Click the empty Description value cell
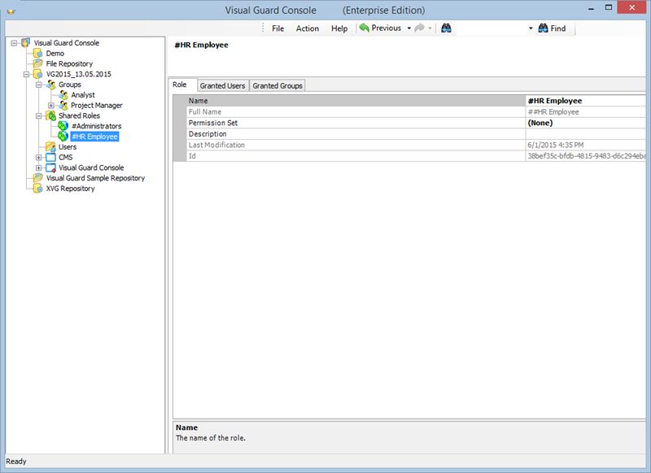Viewport: 651px width, 473px height. 585,134
